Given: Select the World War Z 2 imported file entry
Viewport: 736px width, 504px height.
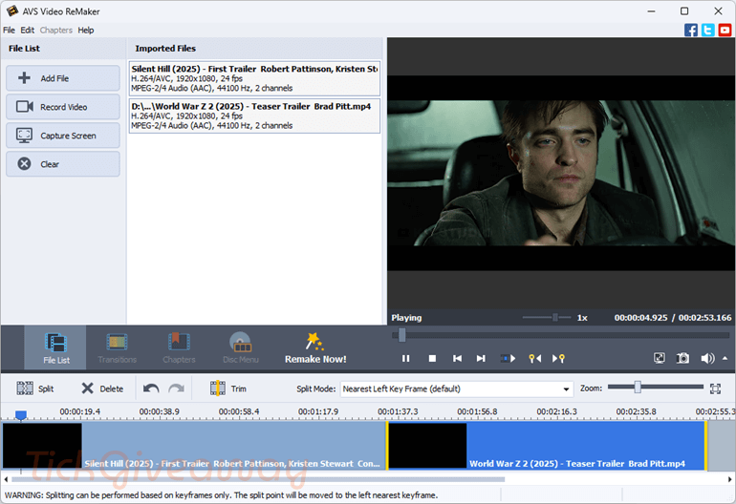Looking at the screenshot, I should click(254, 115).
